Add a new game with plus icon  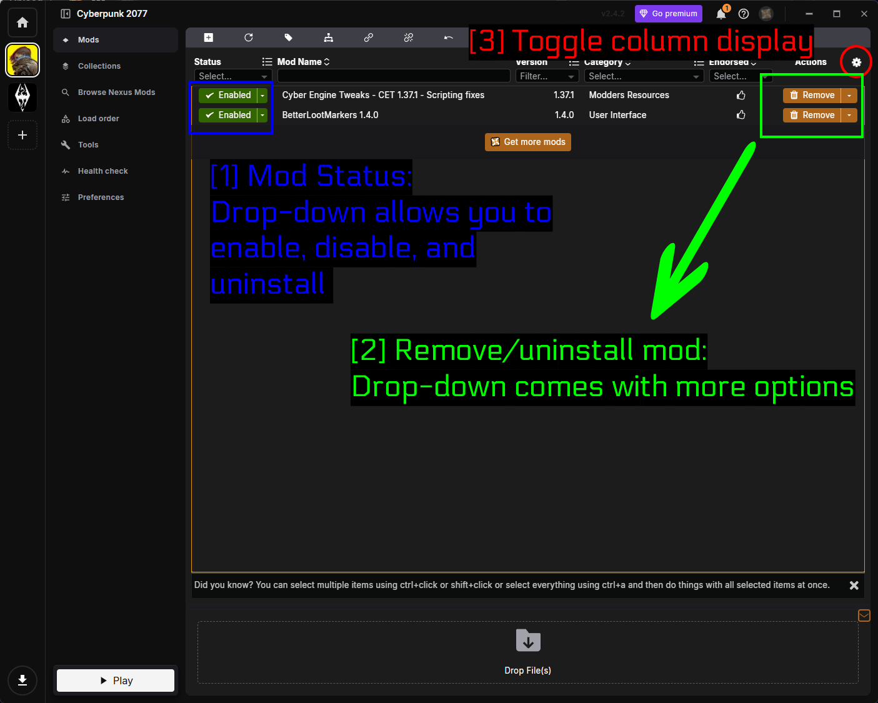(x=22, y=135)
